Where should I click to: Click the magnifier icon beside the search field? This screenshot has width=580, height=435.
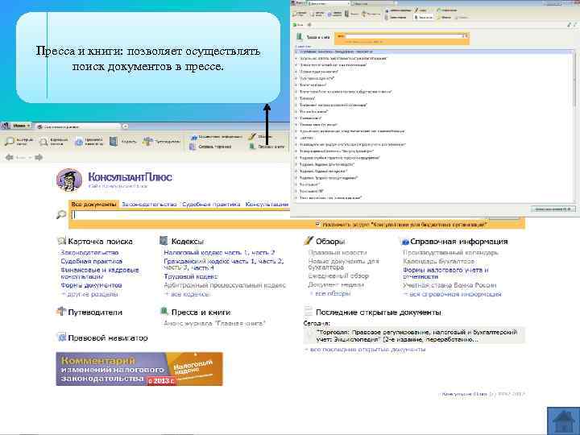pos(61,214)
